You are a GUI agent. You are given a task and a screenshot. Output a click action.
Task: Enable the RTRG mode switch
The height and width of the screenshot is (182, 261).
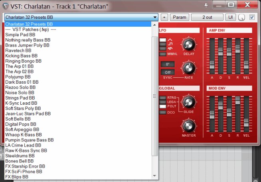[162, 98]
